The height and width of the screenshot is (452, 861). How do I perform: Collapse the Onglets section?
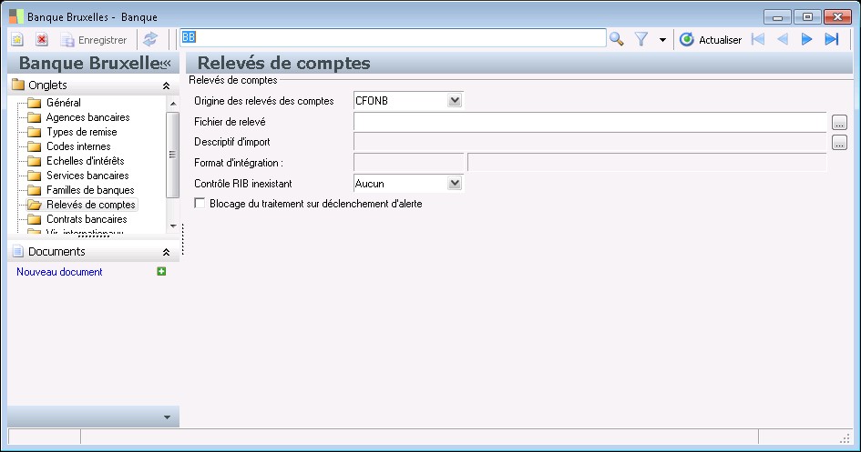(166, 85)
